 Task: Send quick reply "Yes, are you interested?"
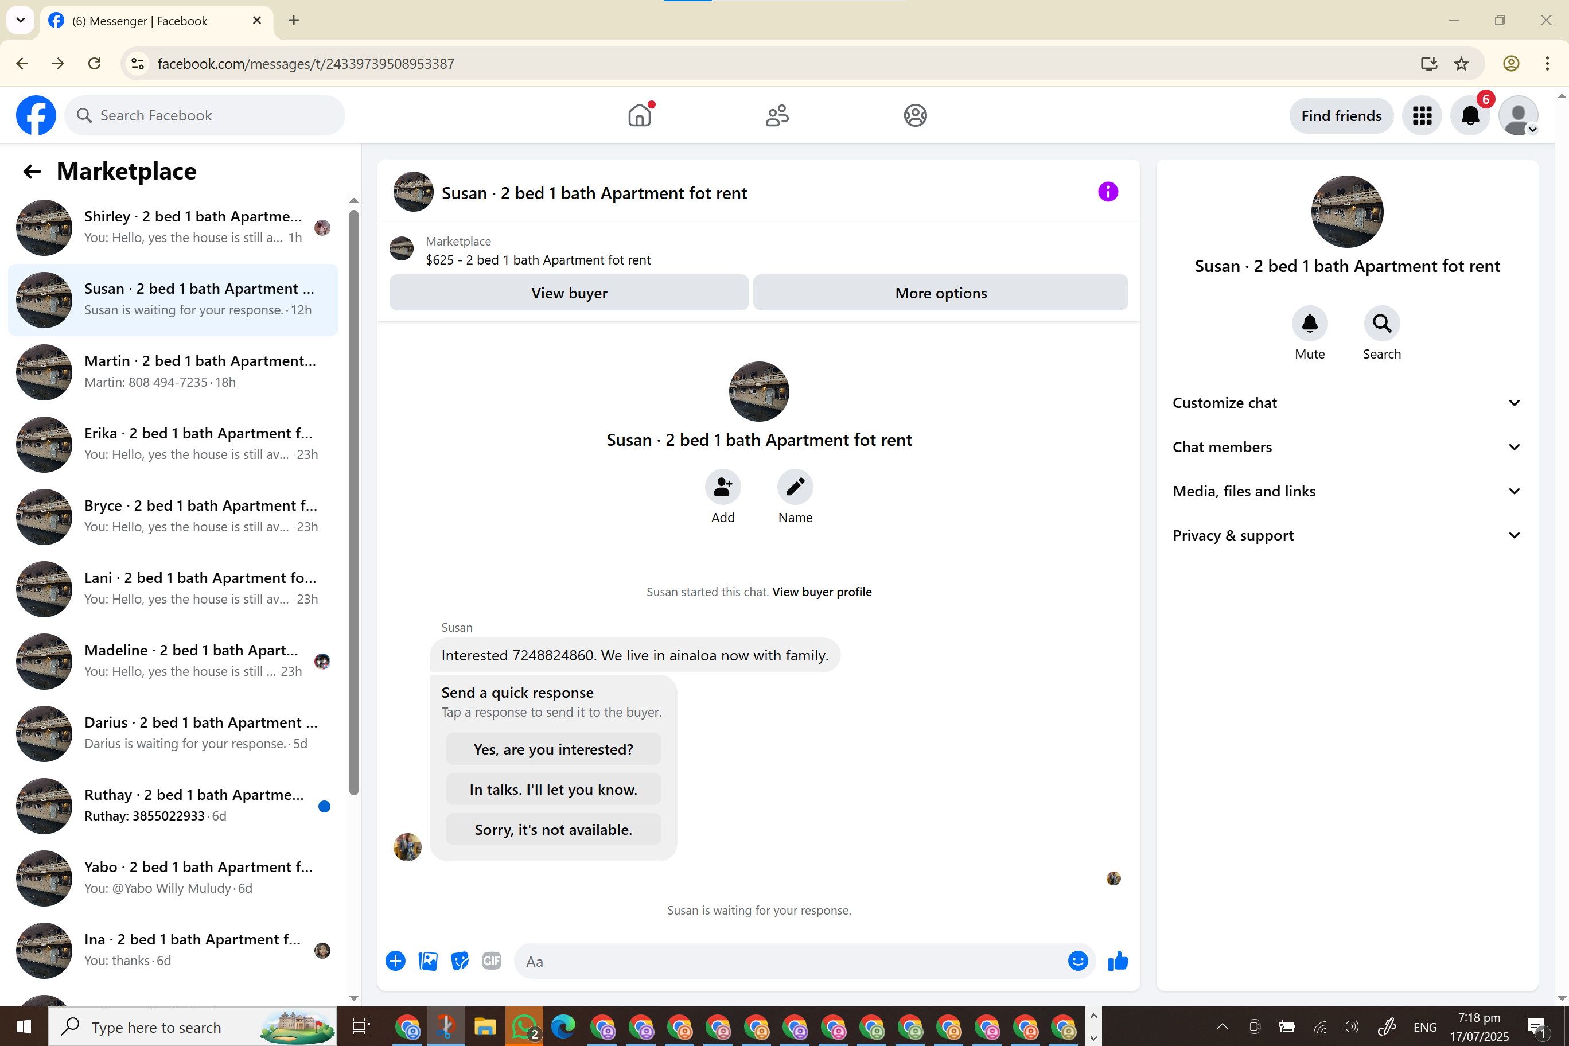pyautogui.click(x=553, y=749)
